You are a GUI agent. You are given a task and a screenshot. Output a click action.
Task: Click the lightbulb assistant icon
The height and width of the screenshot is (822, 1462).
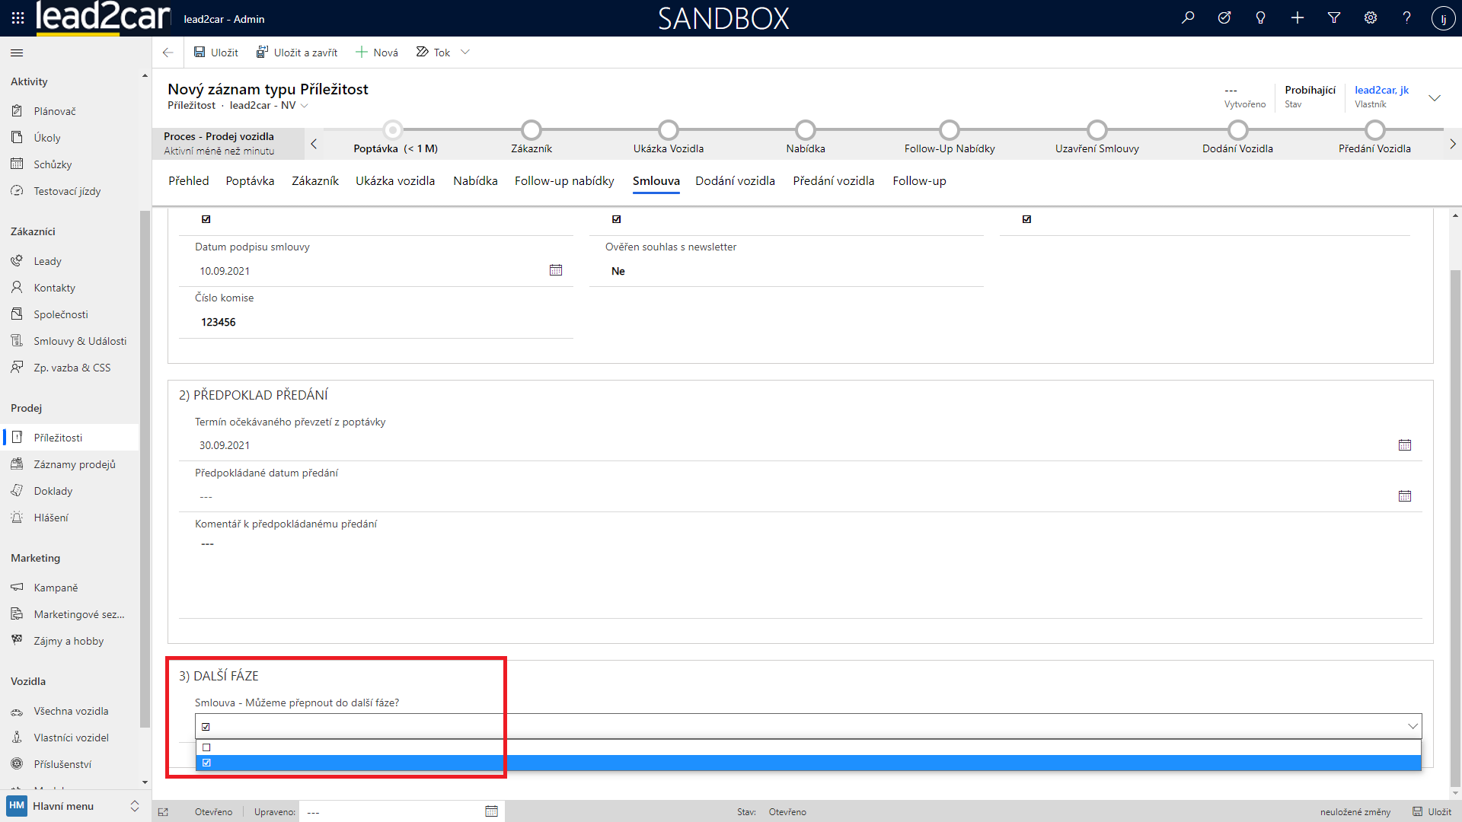pos(1261,18)
